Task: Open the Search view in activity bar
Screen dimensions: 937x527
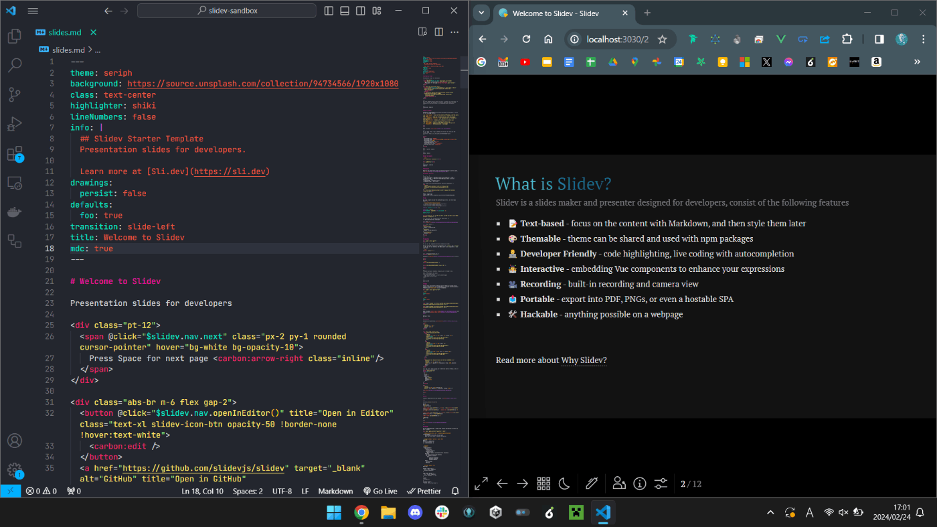Action: click(x=14, y=65)
